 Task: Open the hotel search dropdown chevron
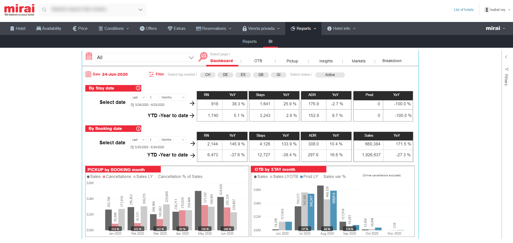click(x=140, y=10)
